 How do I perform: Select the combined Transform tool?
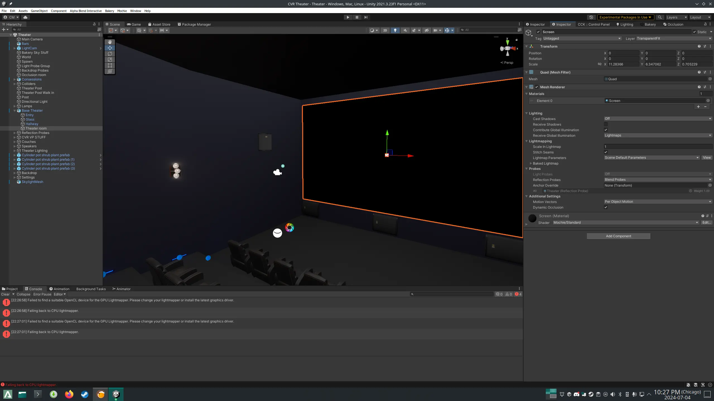pyautogui.click(x=110, y=71)
